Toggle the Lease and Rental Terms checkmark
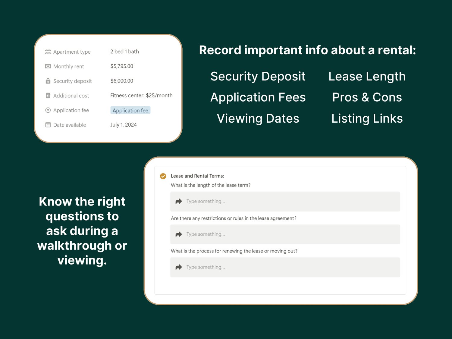The height and width of the screenshot is (339, 452). [163, 176]
